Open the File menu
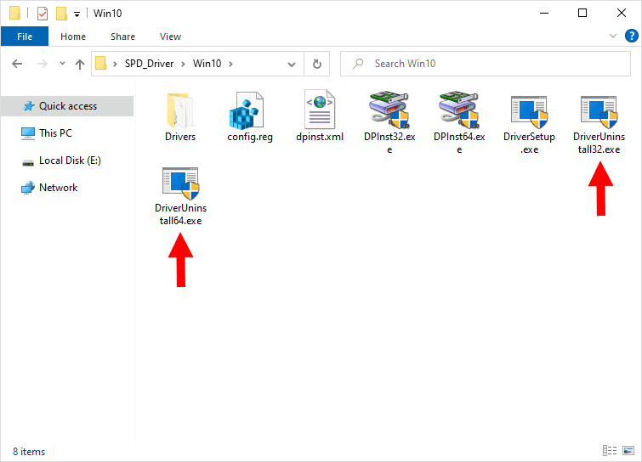 click(25, 37)
